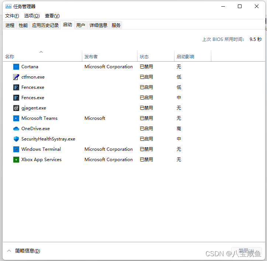Select the ctfmon.exe row name
Viewport: 267px width, 261px height.
(x=33, y=77)
